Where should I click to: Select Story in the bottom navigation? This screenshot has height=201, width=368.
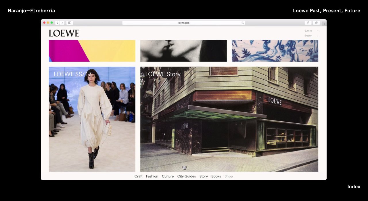tap(204, 176)
